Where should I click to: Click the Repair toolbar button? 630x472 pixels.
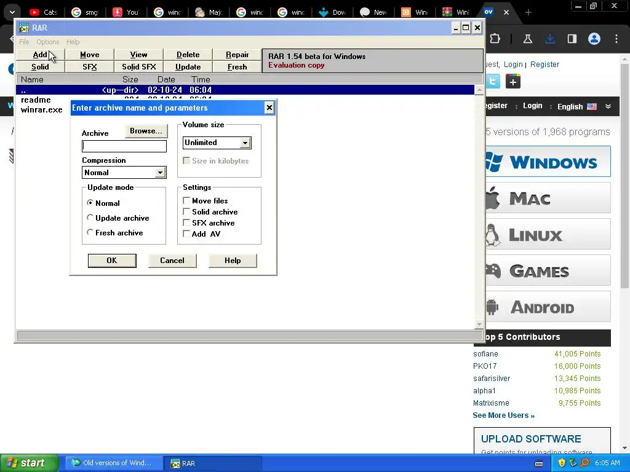coord(237,55)
